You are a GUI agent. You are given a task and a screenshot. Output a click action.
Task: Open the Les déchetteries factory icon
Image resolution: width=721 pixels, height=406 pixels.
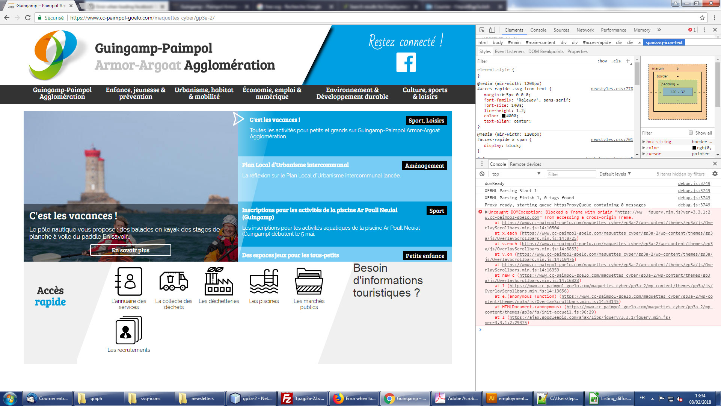coord(219,281)
